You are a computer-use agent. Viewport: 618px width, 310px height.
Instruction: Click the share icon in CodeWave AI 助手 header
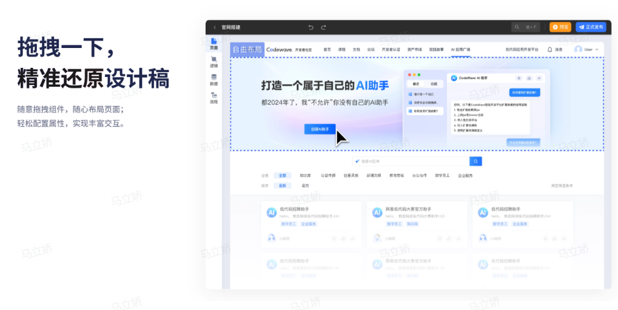coord(539,78)
